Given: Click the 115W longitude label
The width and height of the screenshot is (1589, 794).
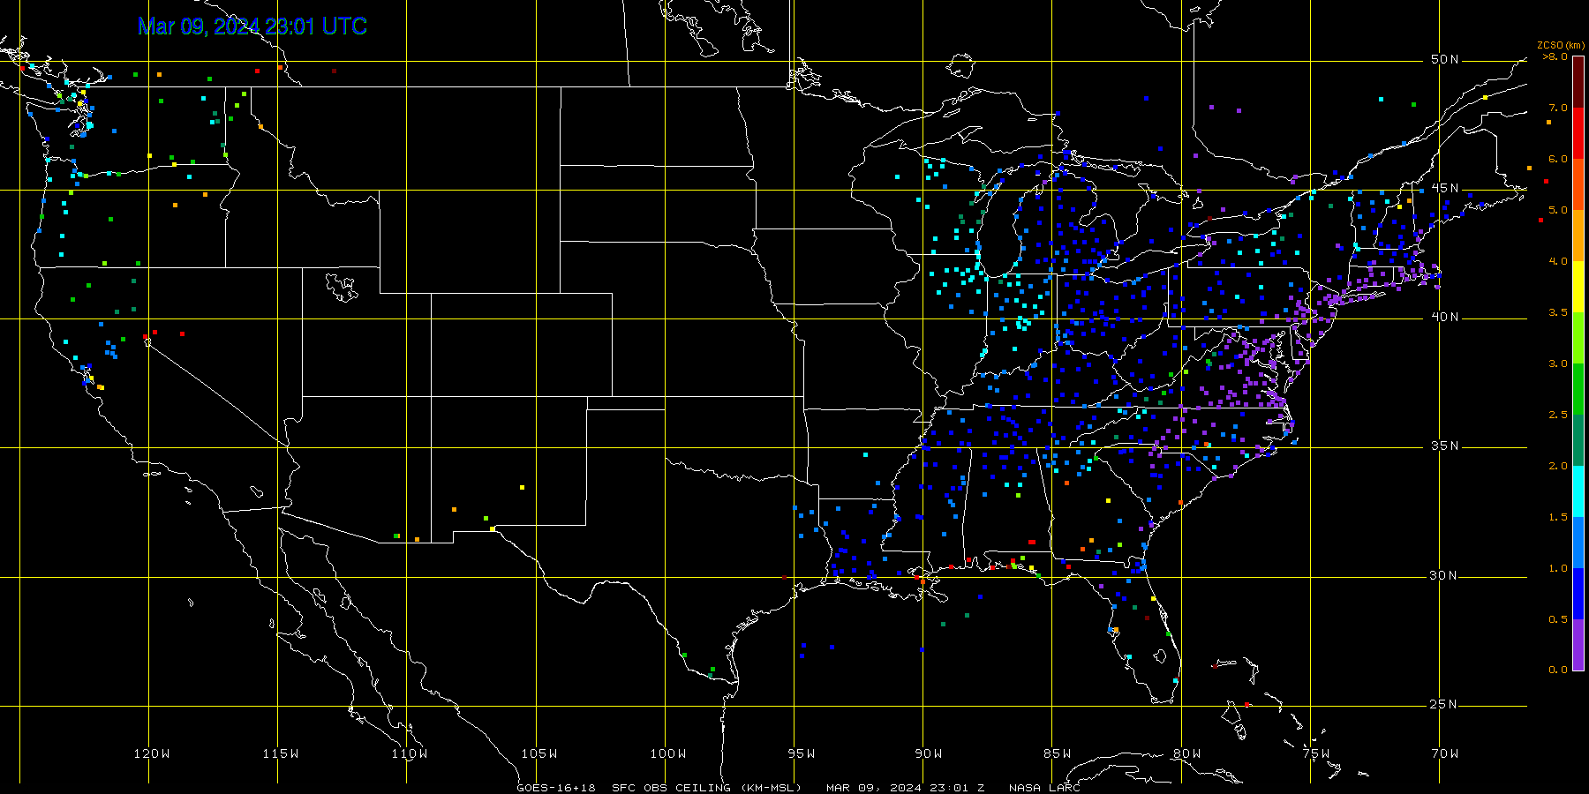Looking at the screenshot, I should pyautogui.click(x=281, y=754).
